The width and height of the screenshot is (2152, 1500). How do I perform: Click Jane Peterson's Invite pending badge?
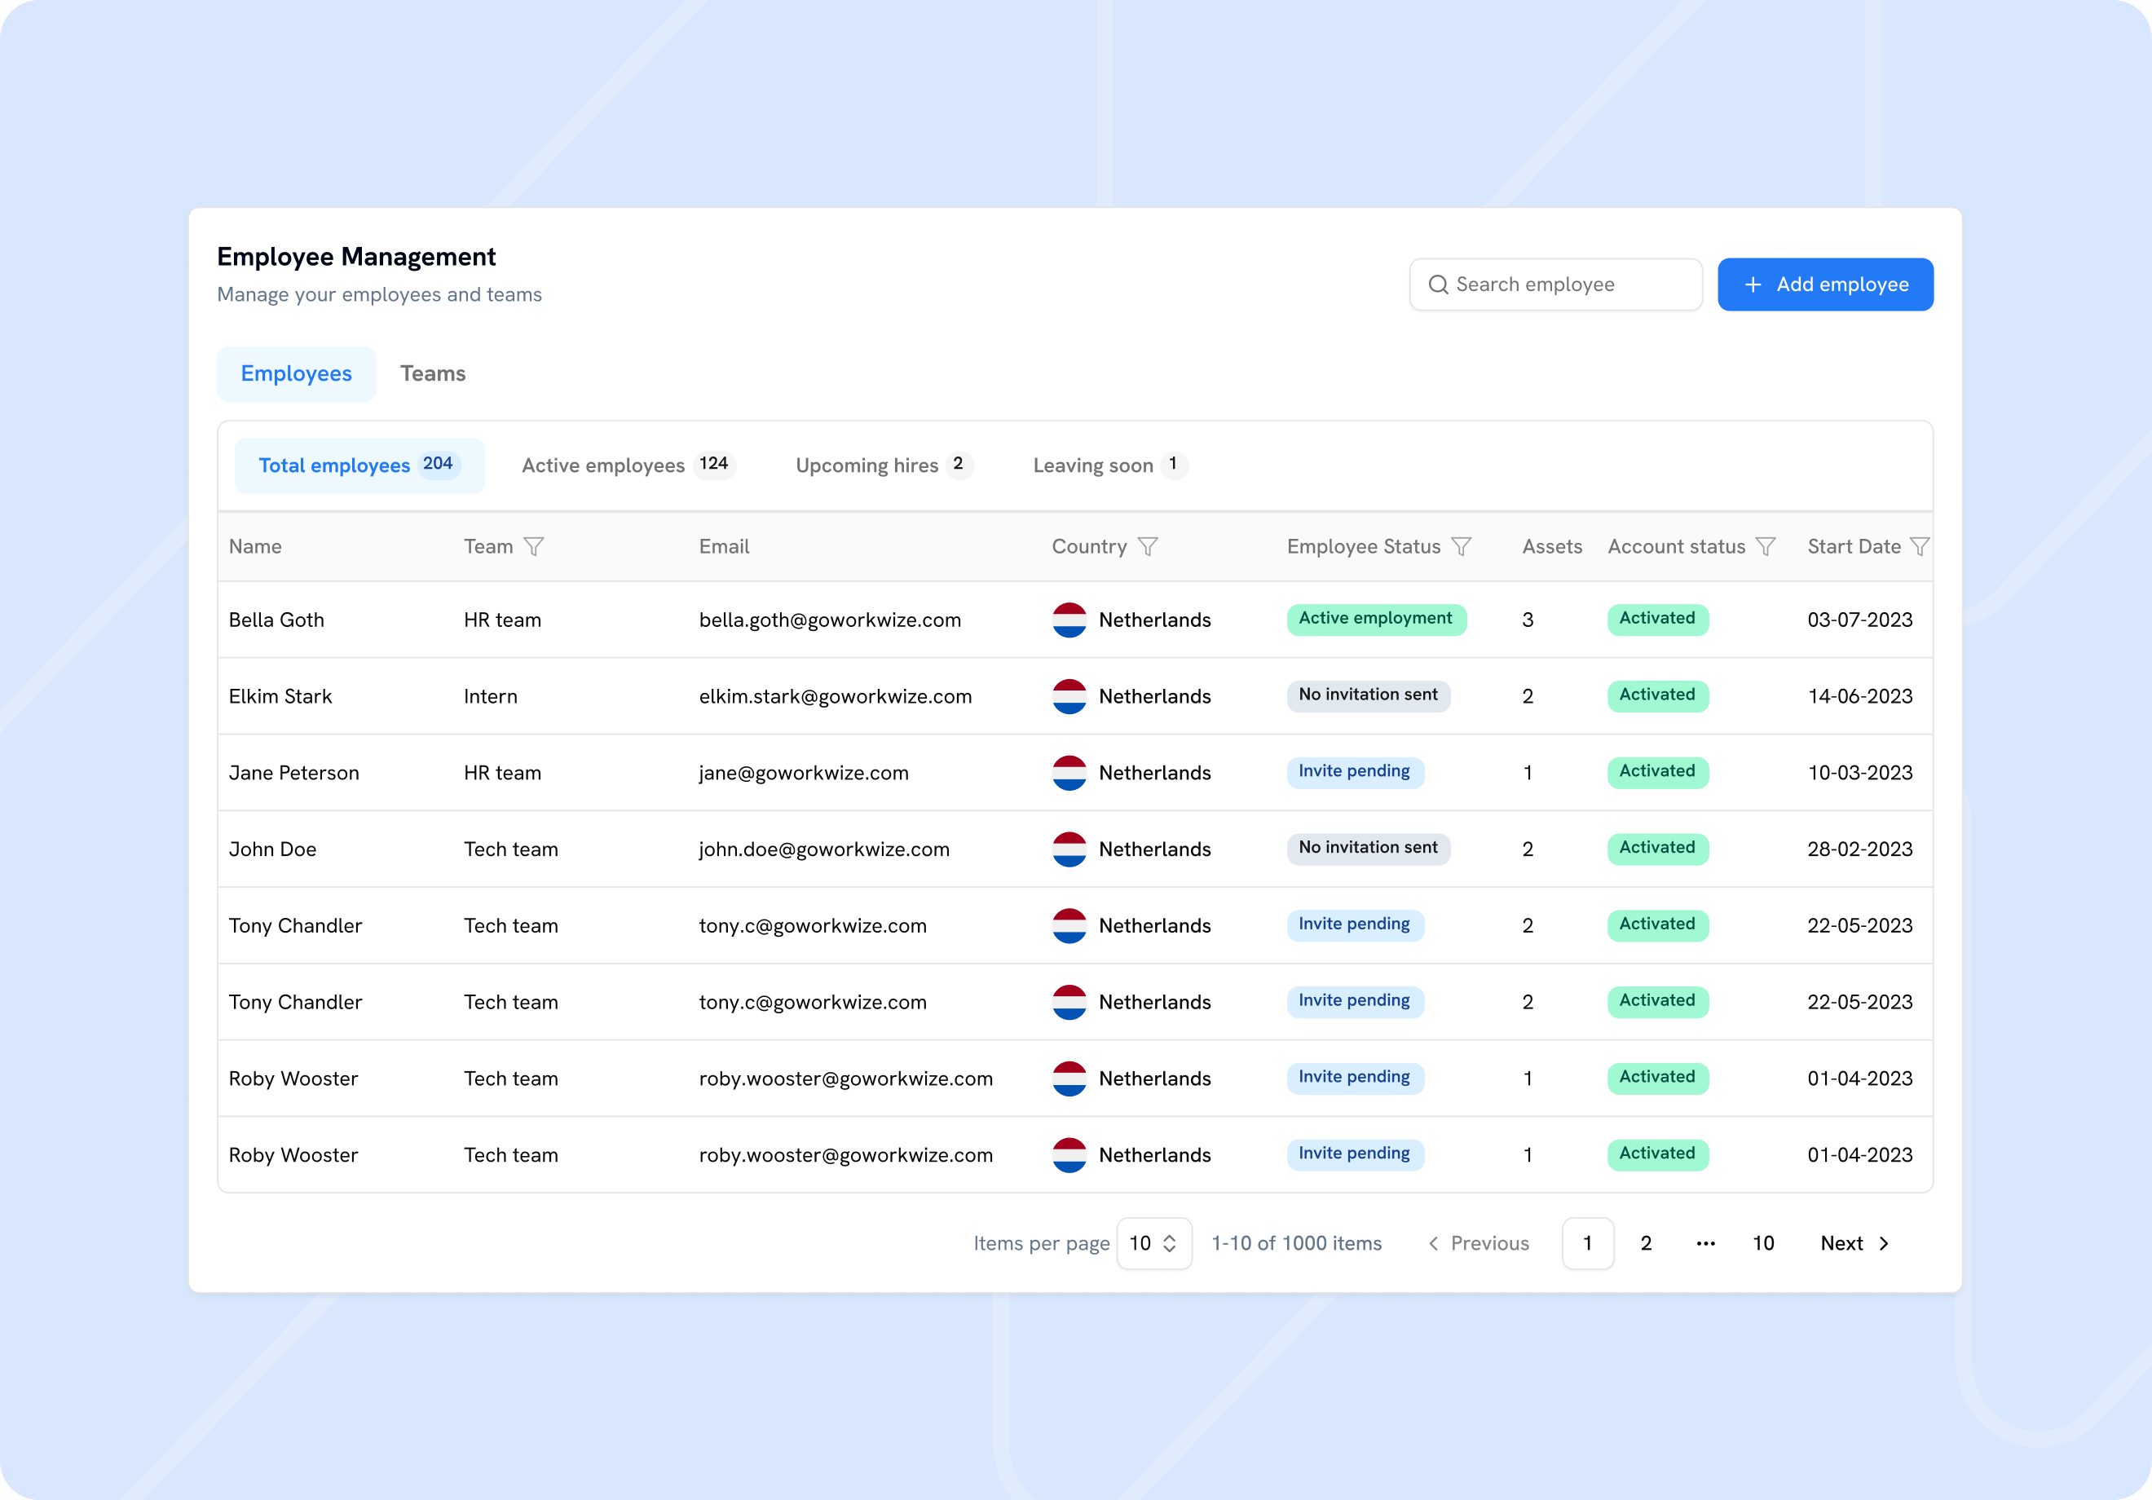1354,771
